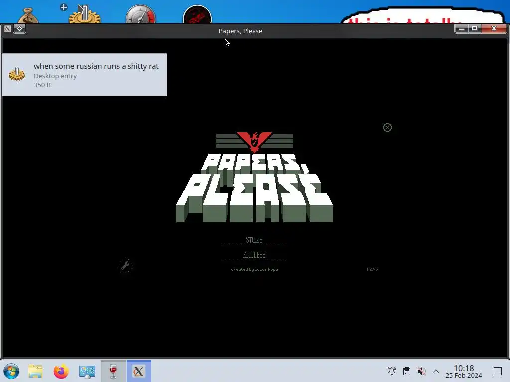
Task: Click the gear icon in the tooltip
Action: (17, 74)
